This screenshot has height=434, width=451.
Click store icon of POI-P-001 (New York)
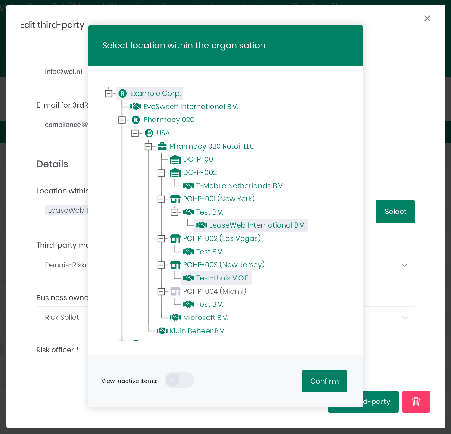pos(175,199)
